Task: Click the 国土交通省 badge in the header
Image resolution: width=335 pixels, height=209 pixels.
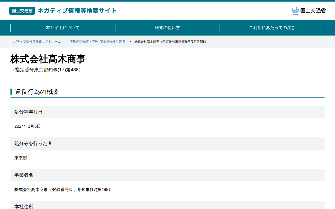Action: click(x=22, y=11)
